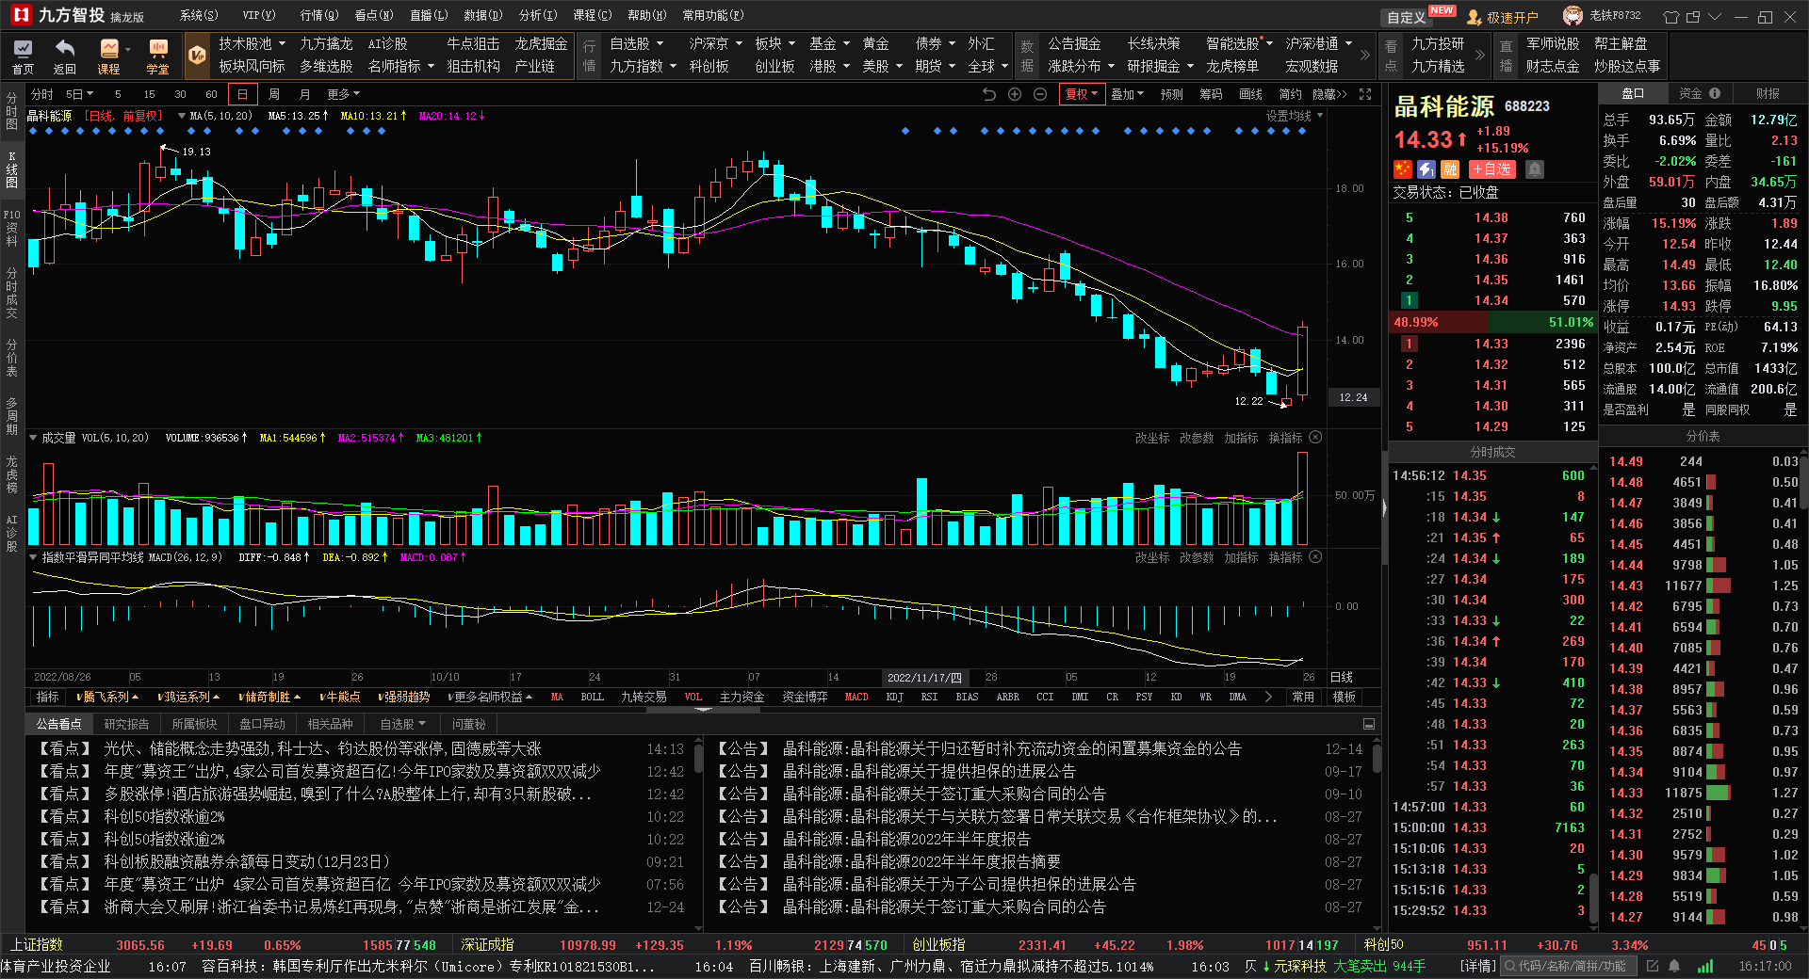Click the status bar signal strength icon
Screen dimensions: 1809x979
(1705, 967)
